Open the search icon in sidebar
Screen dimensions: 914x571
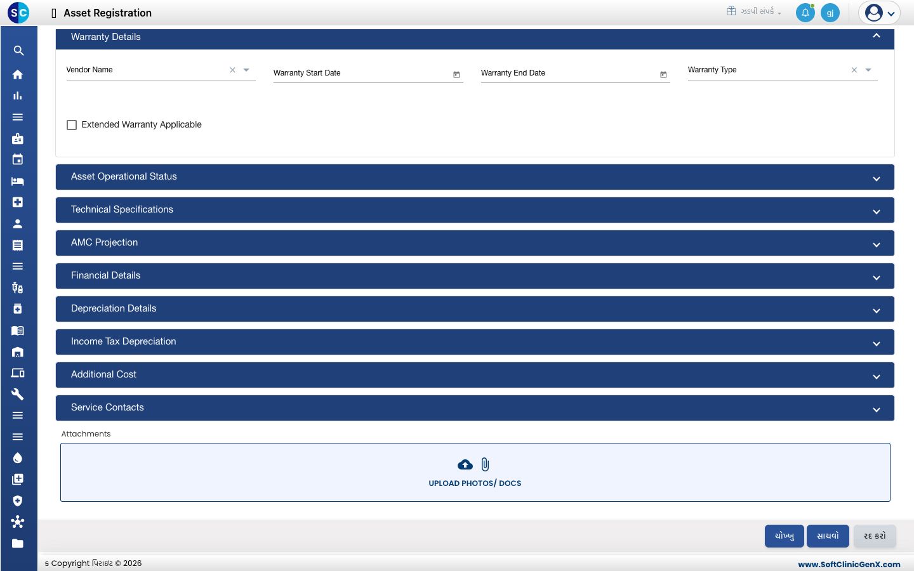[18, 51]
